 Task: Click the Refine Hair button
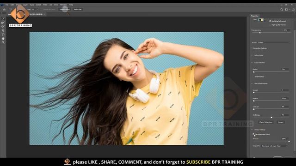[x=78, y=9]
